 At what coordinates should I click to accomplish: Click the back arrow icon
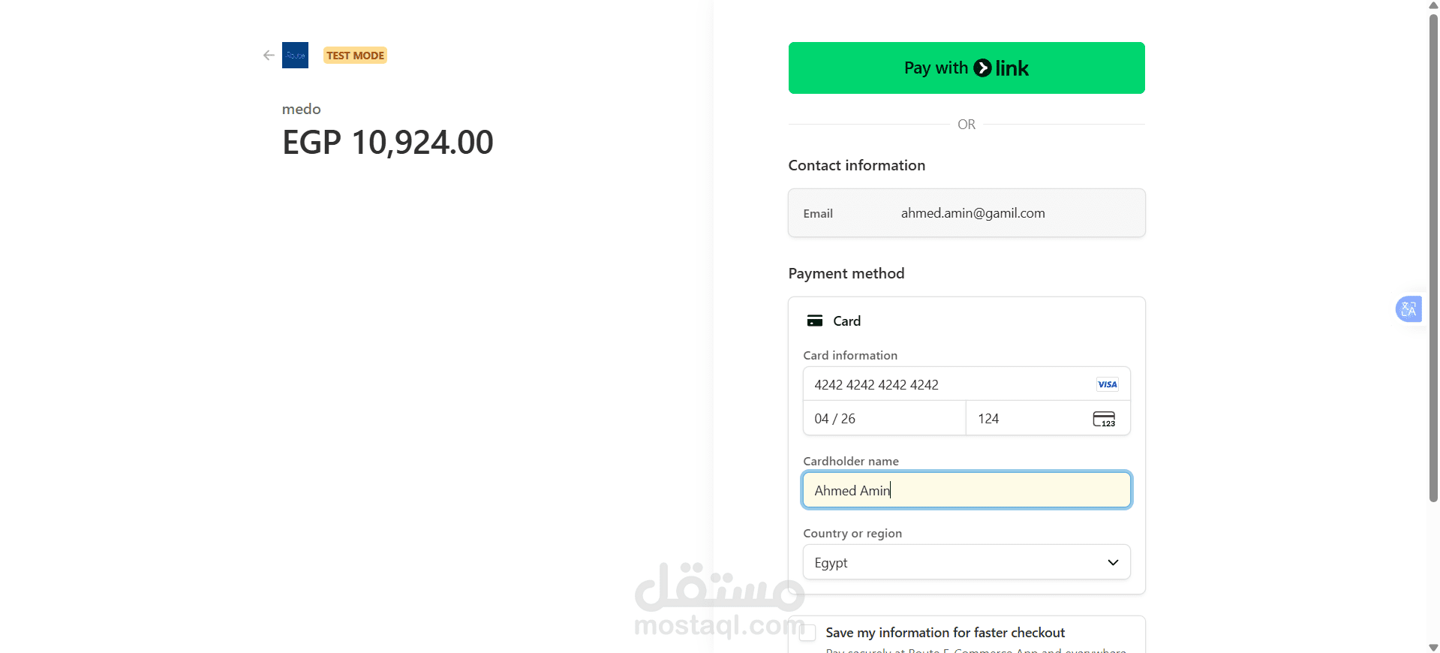click(269, 56)
